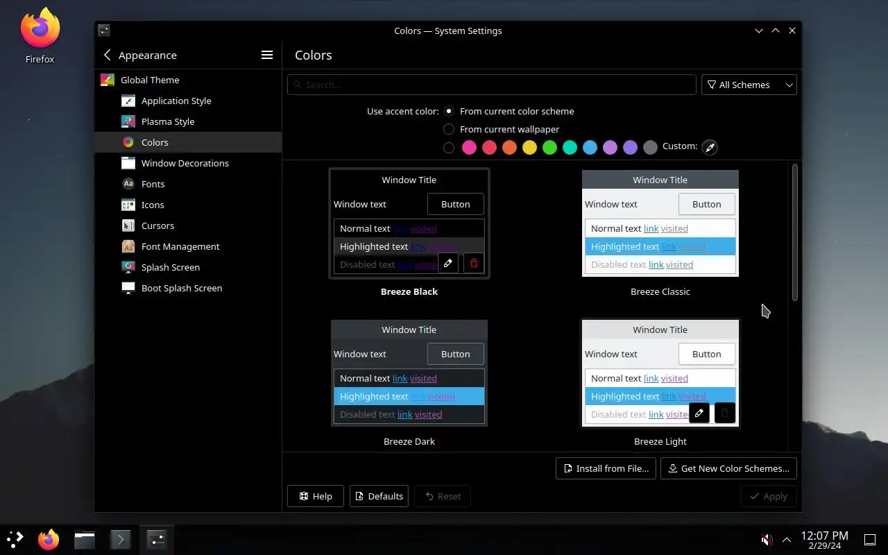
Task: Select the Breeze Dark scheme preview
Action: coord(409,373)
